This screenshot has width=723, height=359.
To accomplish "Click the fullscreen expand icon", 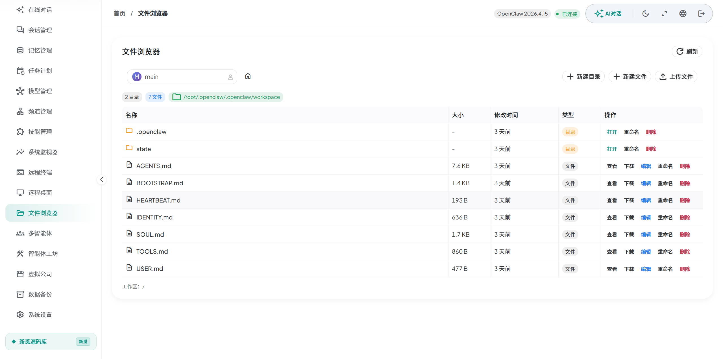I will tap(664, 14).
